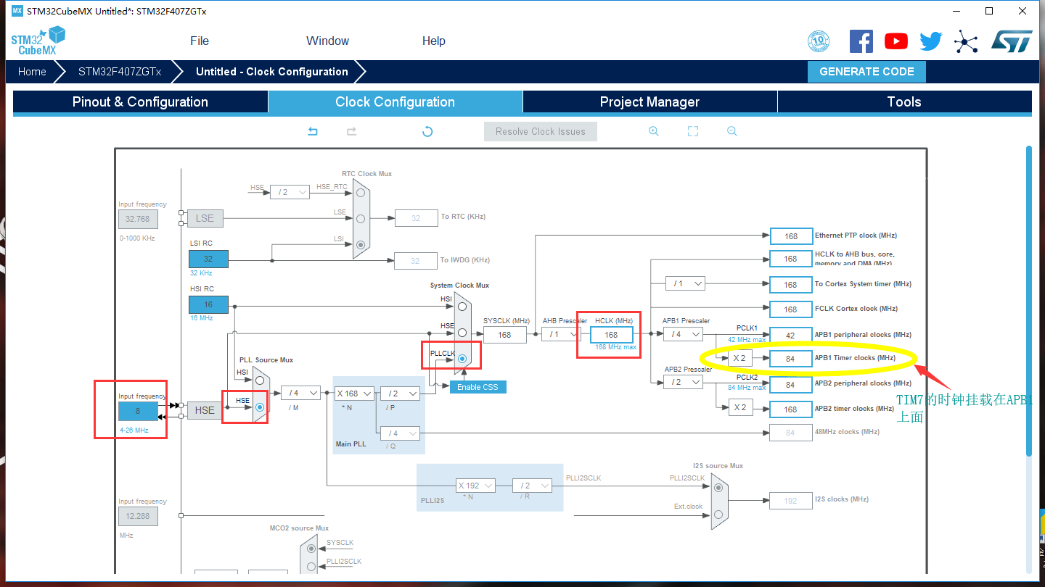Go to the STM32F407ZGTx breadcrumb
Image resolution: width=1045 pixels, height=587 pixels.
pos(120,72)
